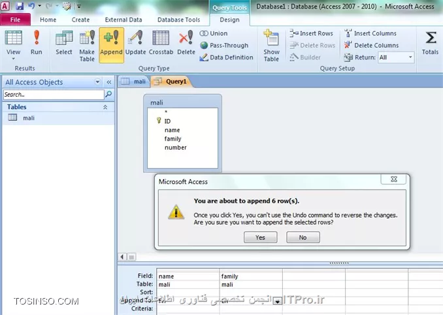This screenshot has width=443, height=315.
Task: Select the Crosstab query icon
Action: click(x=161, y=43)
